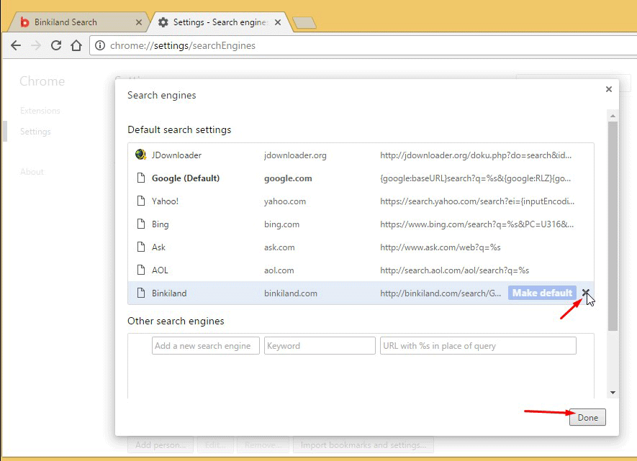Click the JDownloader globe icon

pyautogui.click(x=140, y=155)
